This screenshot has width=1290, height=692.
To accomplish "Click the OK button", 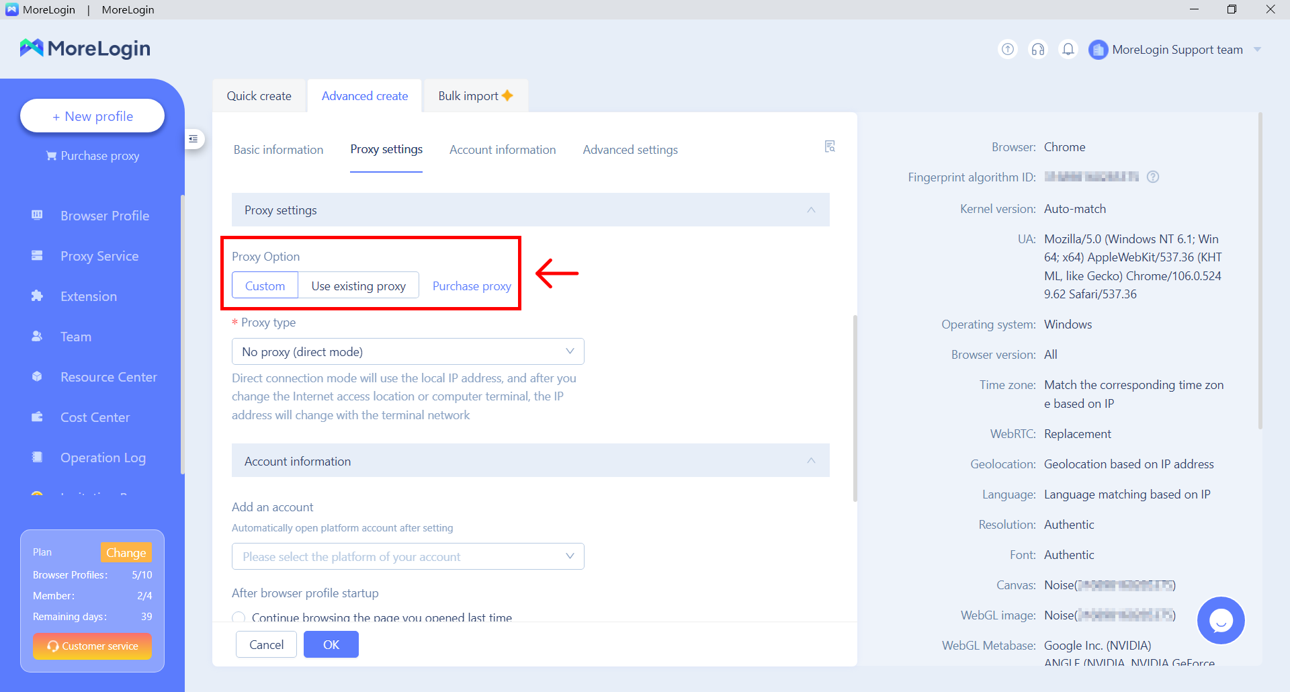I will point(331,644).
